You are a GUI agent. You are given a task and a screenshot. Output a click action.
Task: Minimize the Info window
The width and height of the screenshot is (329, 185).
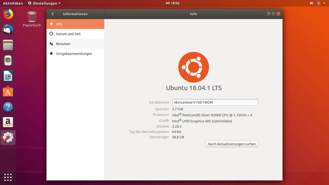268,14
